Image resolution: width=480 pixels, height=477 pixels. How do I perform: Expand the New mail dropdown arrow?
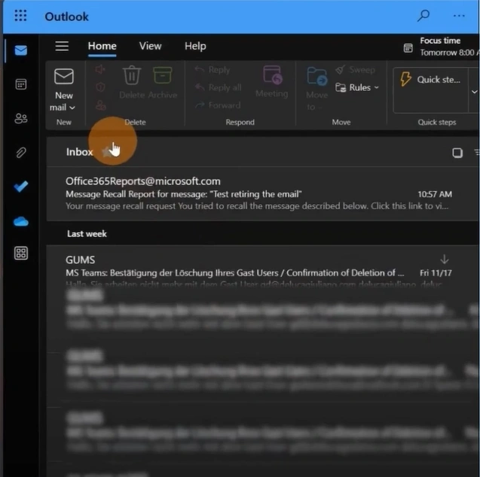[x=72, y=108]
